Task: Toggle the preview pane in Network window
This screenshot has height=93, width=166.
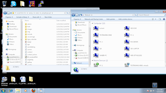Action: (160, 19)
